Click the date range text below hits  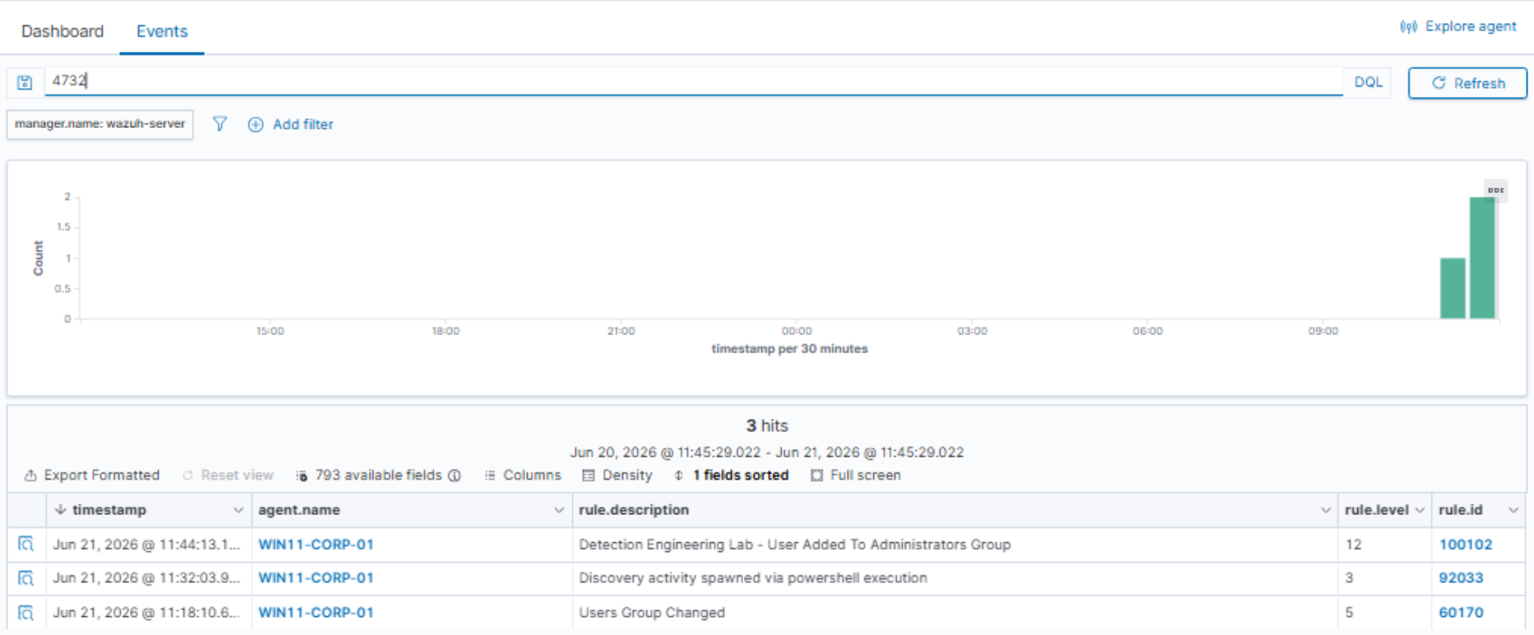point(767,453)
